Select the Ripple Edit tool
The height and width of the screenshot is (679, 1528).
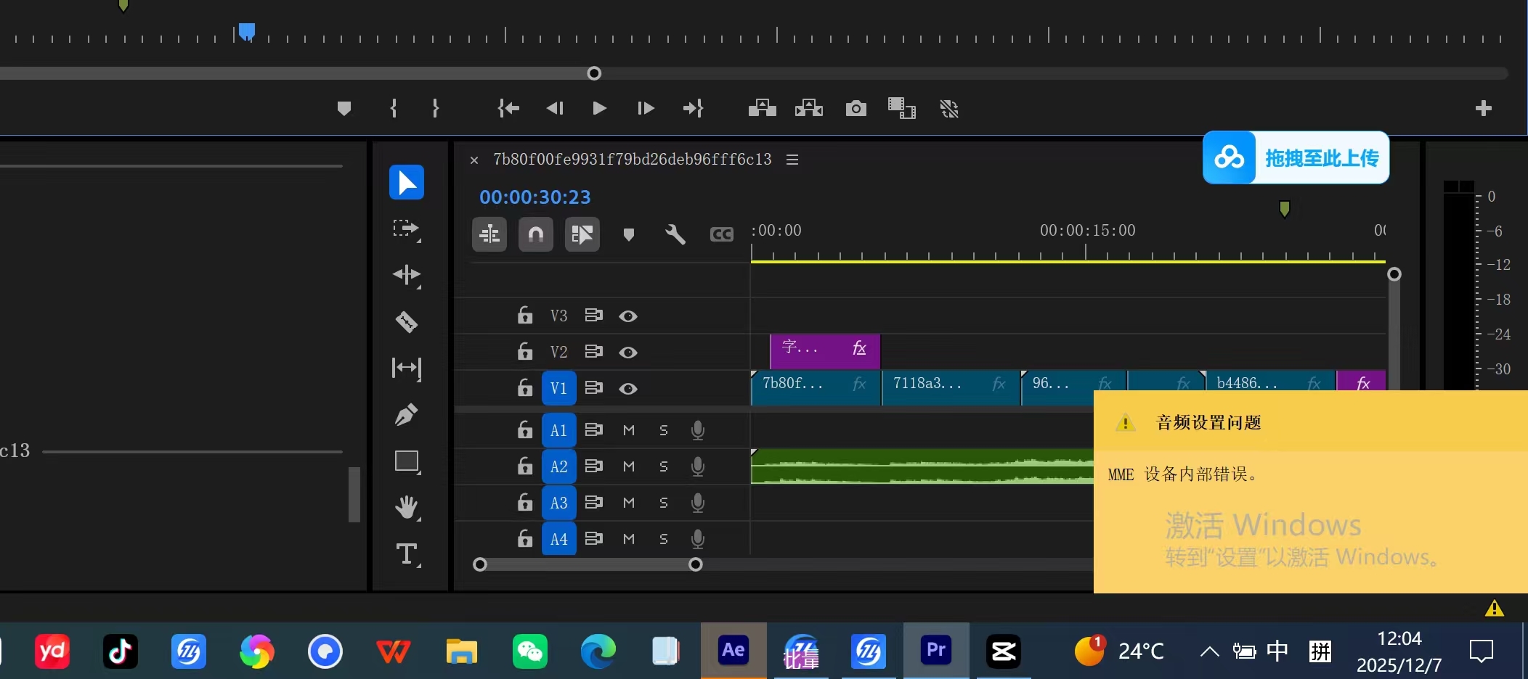[406, 275]
